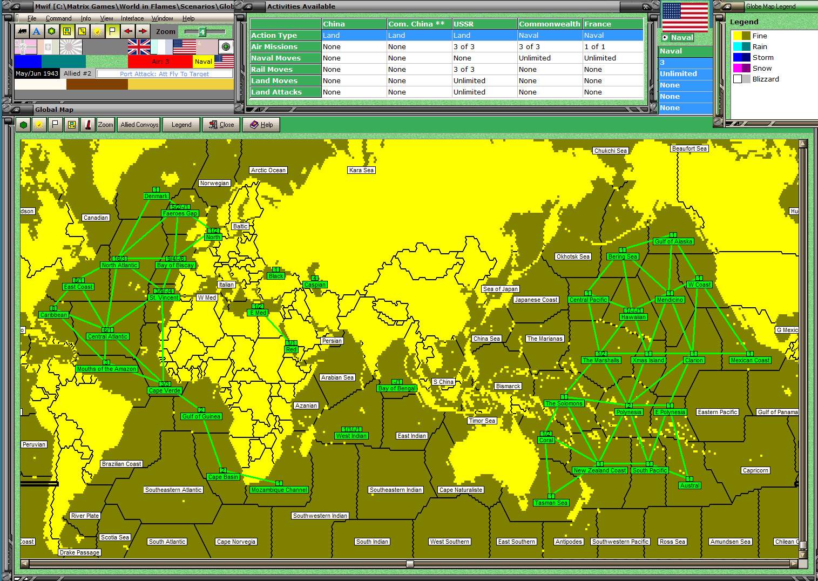Click the Snow weather color swatch in legend
Screen dimensions: 818x581
pos(741,68)
